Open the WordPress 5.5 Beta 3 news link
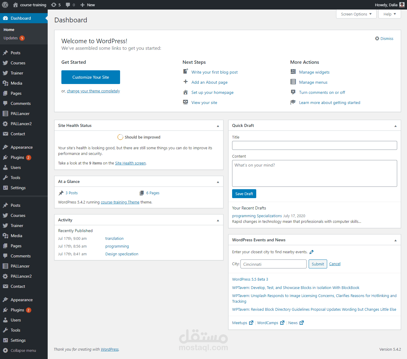 click(x=250, y=279)
